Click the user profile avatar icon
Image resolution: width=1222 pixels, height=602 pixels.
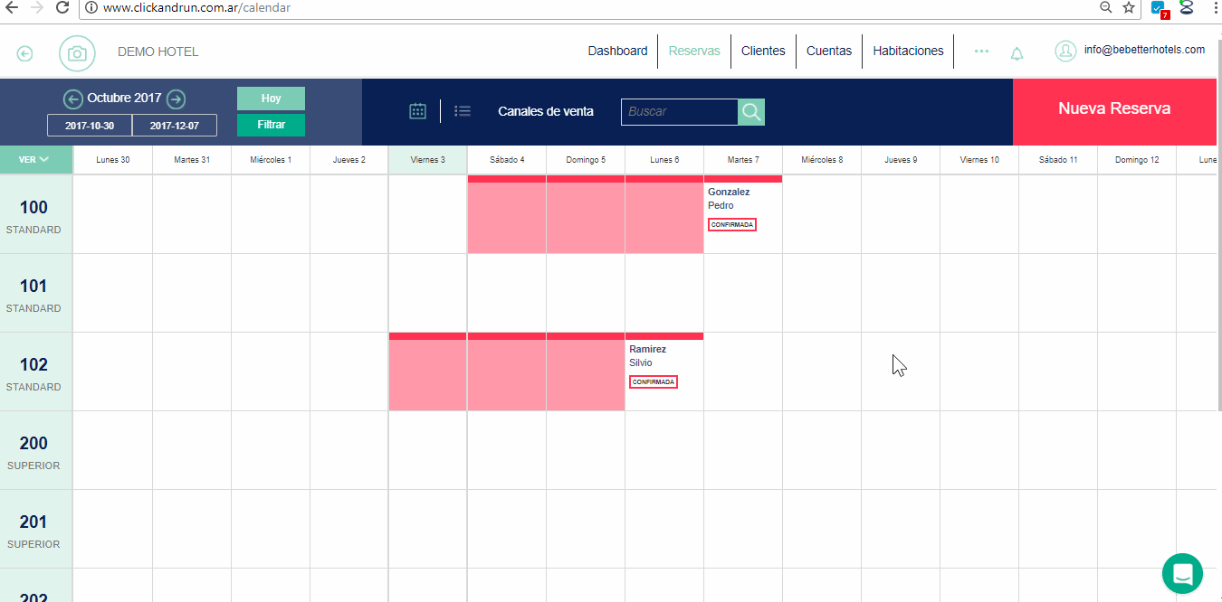tap(1065, 51)
